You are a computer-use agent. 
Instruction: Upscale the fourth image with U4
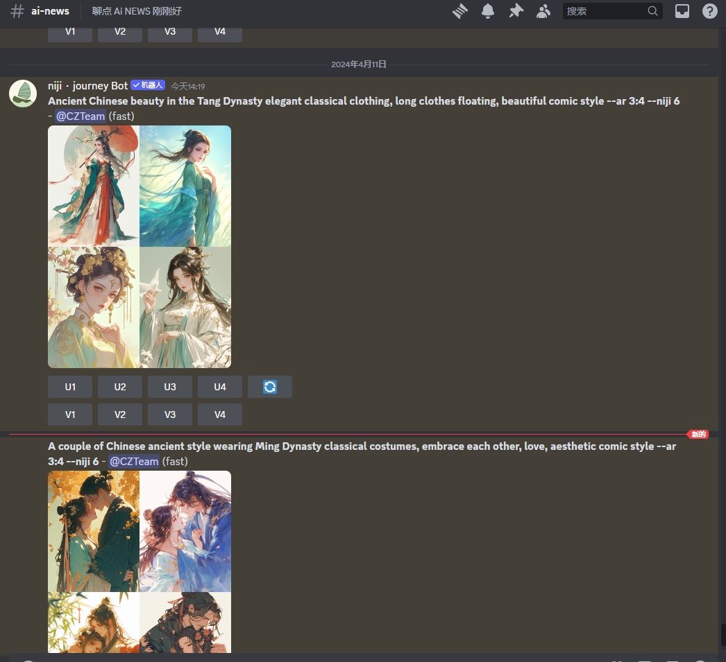pyautogui.click(x=220, y=387)
